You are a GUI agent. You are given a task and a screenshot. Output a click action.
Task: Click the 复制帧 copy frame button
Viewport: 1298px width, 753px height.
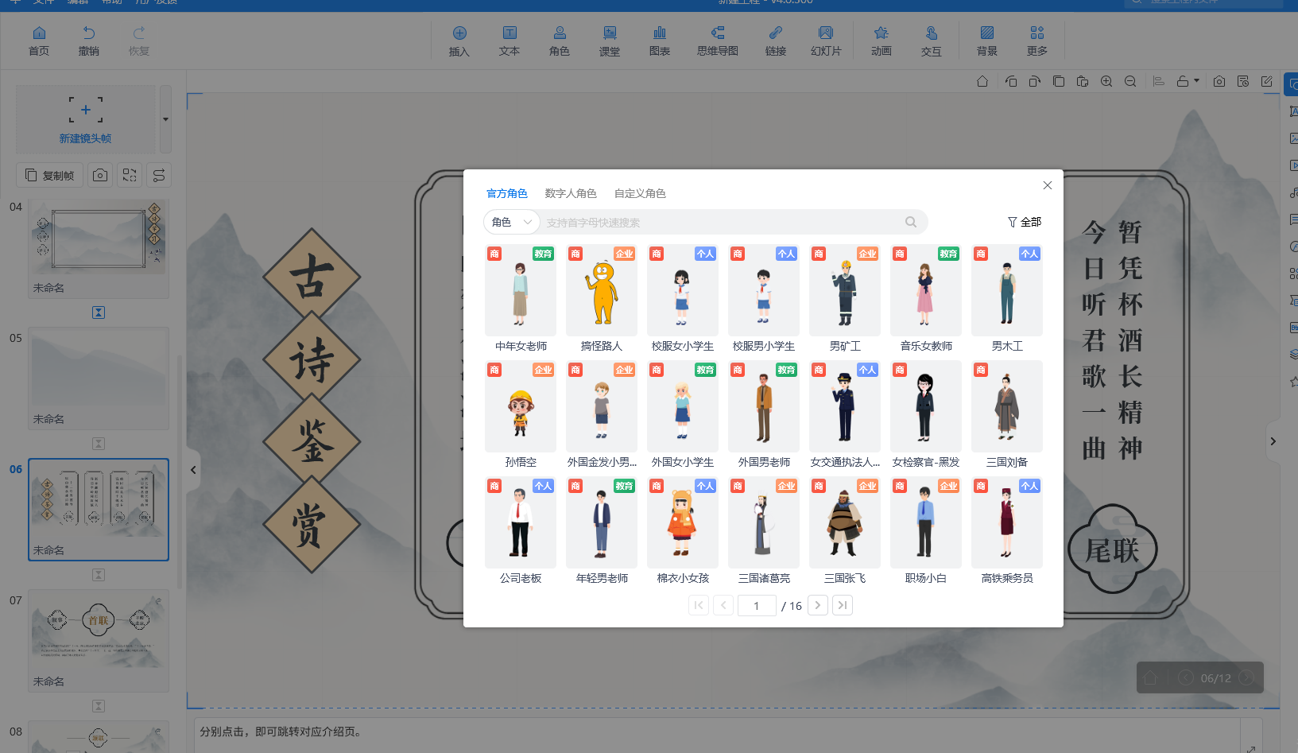(x=50, y=175)
